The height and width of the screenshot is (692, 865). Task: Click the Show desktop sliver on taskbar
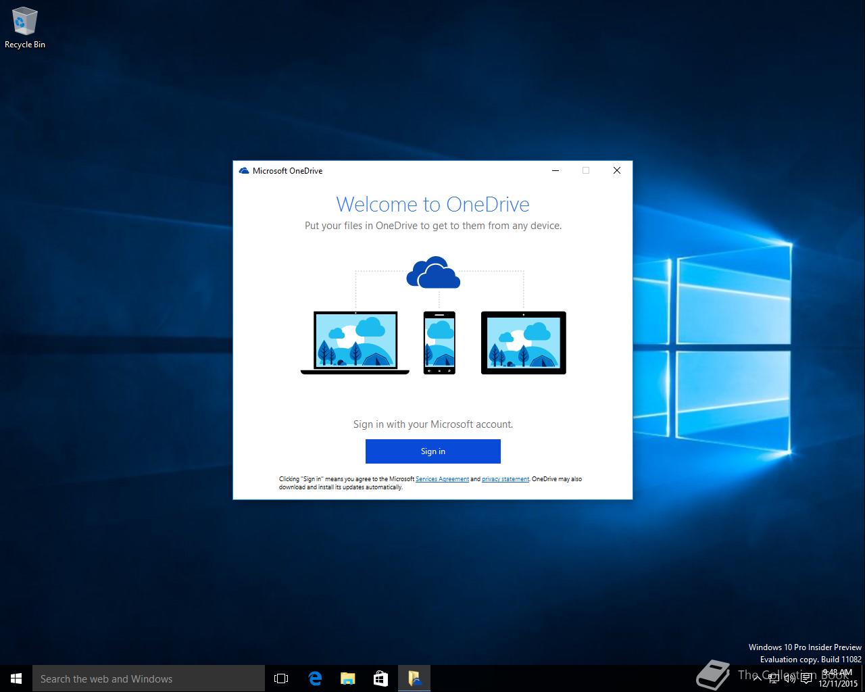coord(863,678)
